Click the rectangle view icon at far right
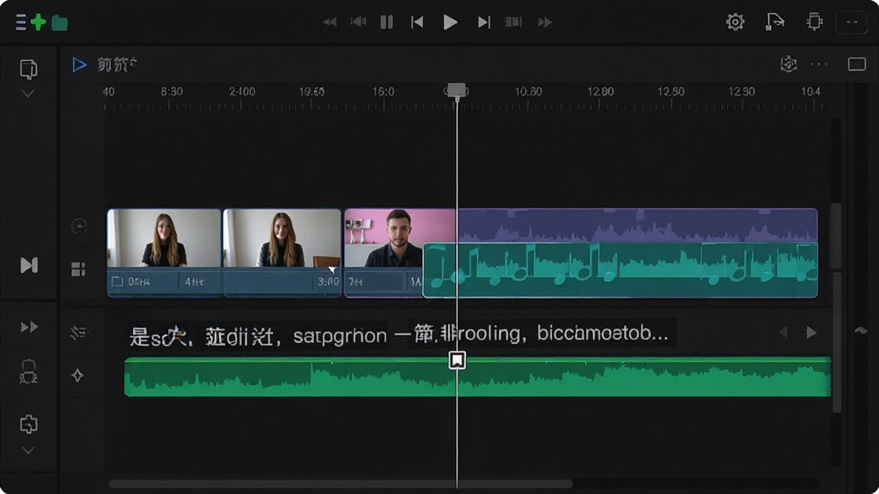The image size is (879, 494). (x=857, y=64)
